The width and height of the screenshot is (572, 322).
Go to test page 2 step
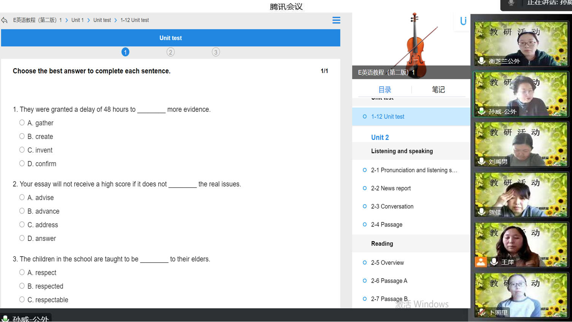pos(170,52)
